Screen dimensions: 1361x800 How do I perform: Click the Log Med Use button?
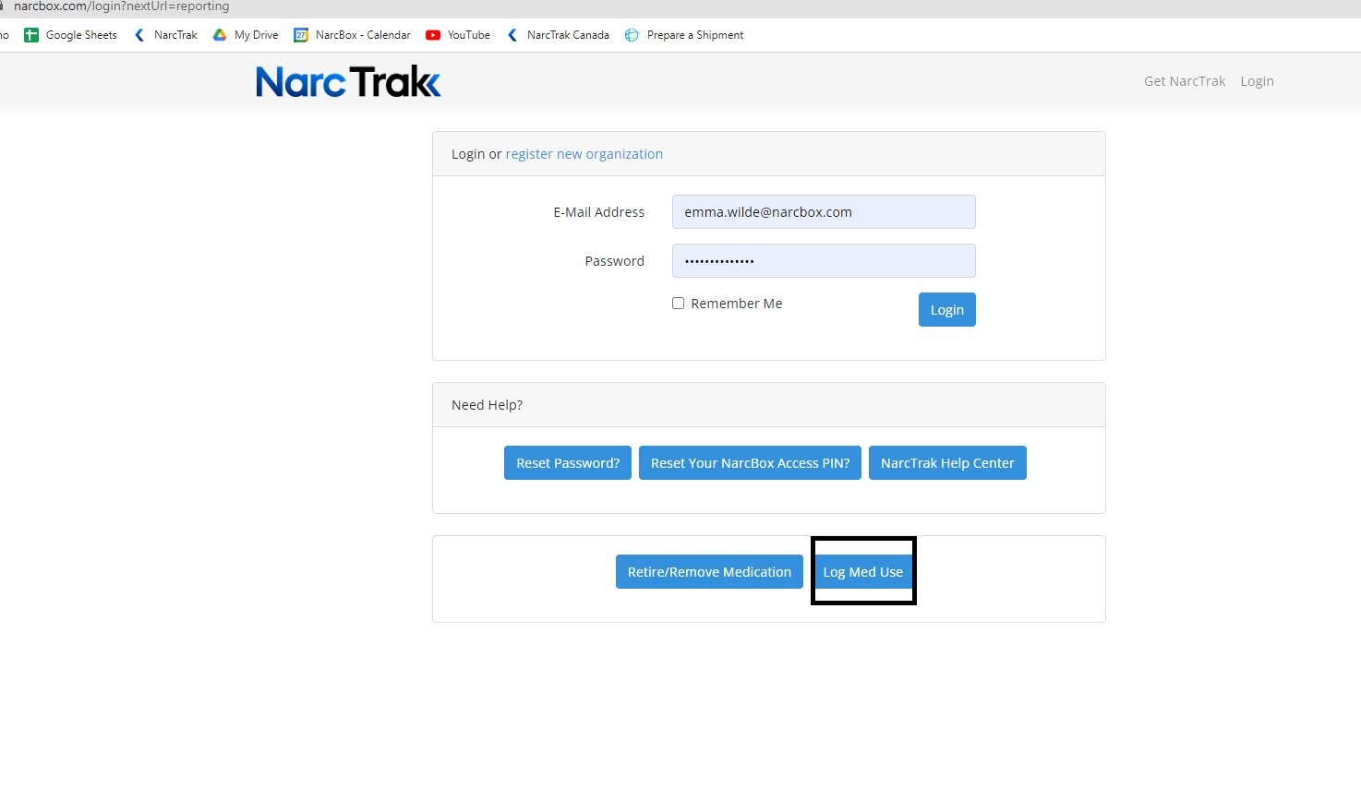863,572
